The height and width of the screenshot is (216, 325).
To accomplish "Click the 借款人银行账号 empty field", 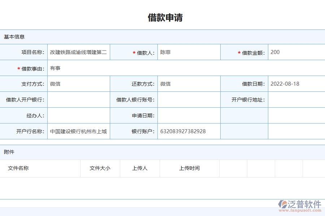I will pyautogui.click(x=188, y=99).
